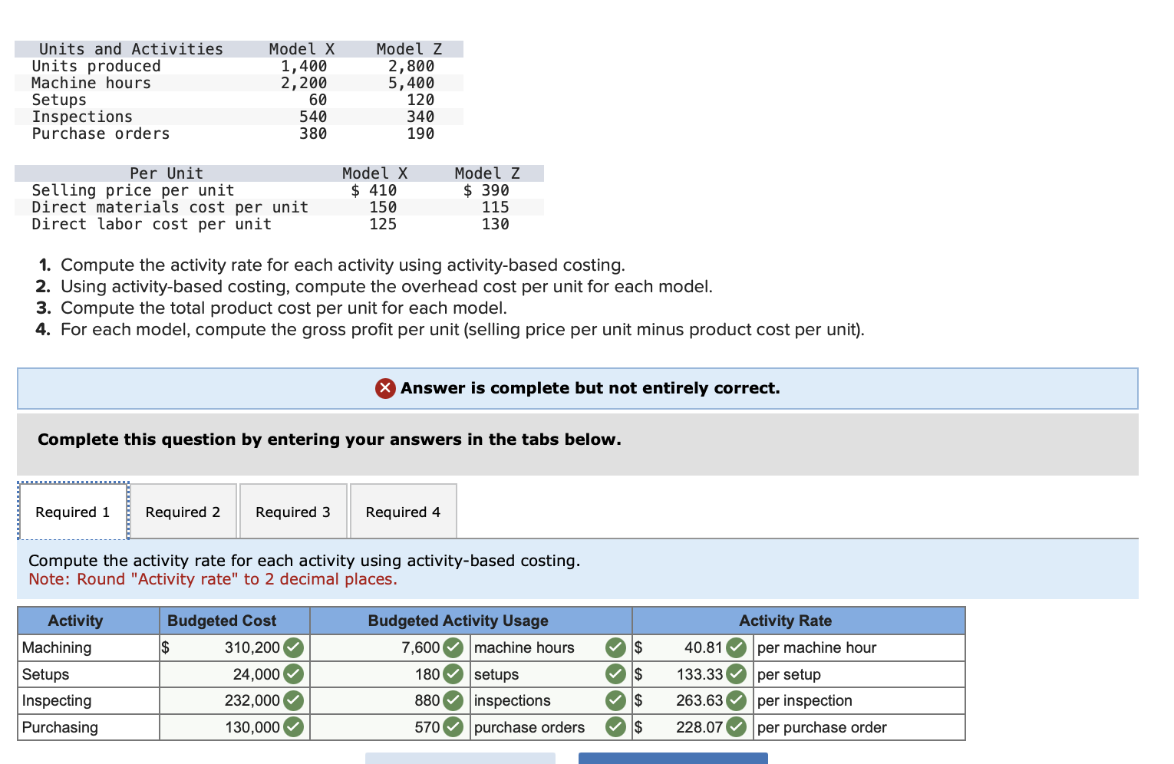Select Inspecting usage field 880
This screenshot has width=1174, height=764.
click(390, 701)
